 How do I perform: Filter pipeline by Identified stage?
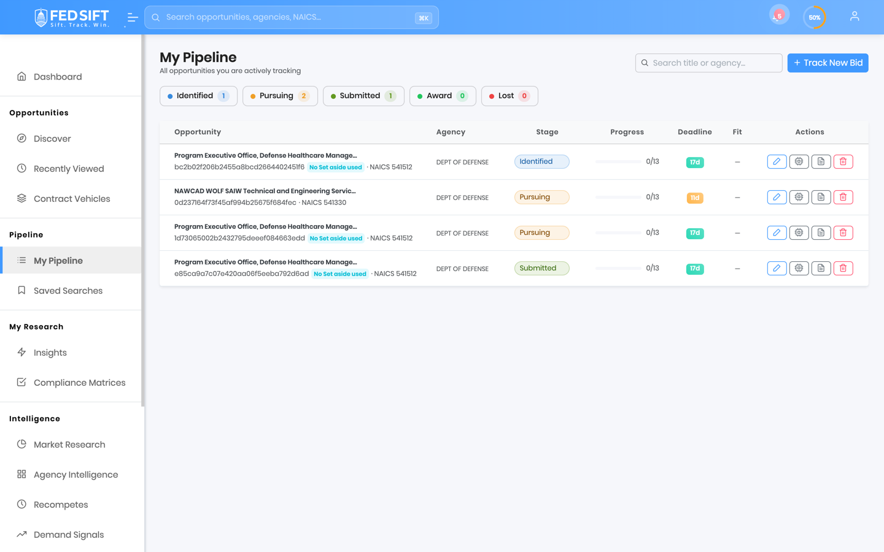(x=198, y=96)
